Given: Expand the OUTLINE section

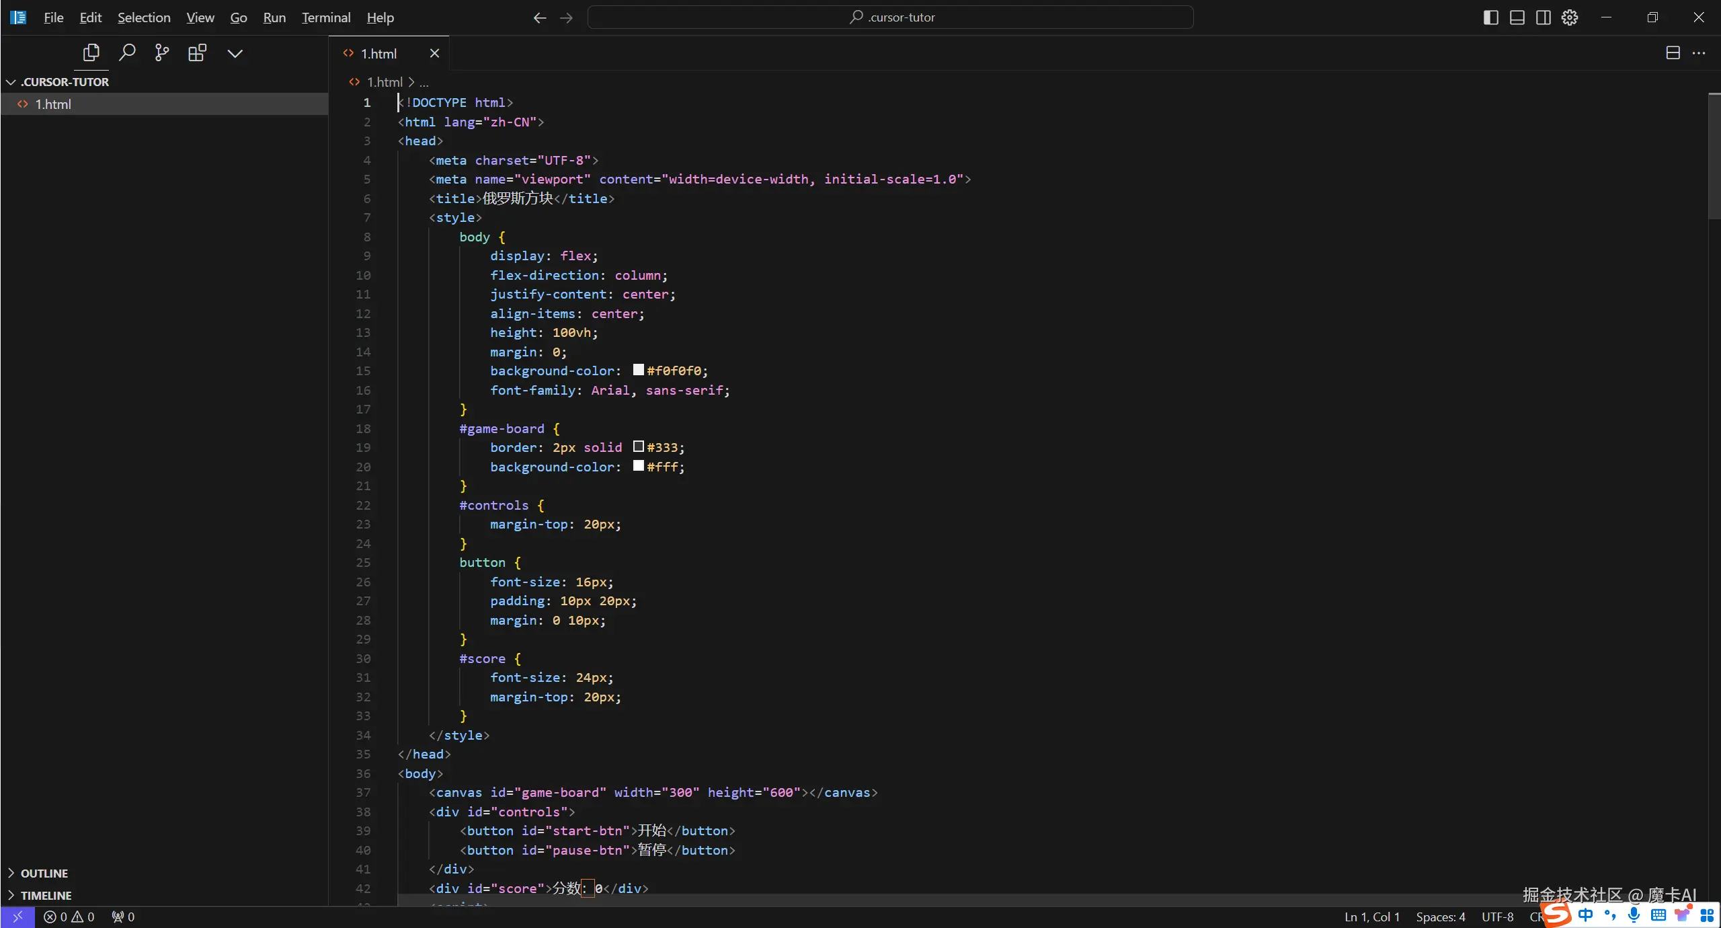Looking at the screenshot, I should 44,873.
